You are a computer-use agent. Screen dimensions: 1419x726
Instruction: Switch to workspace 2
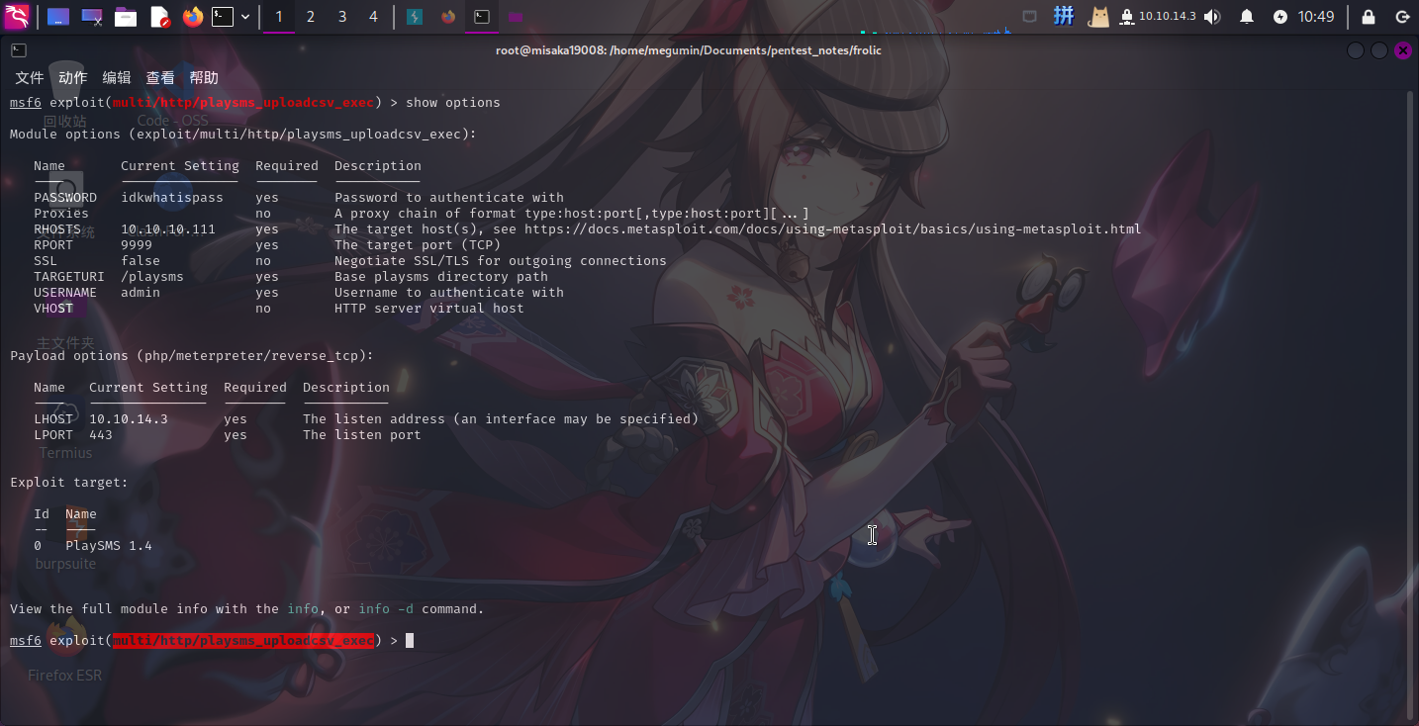point(311,17)
